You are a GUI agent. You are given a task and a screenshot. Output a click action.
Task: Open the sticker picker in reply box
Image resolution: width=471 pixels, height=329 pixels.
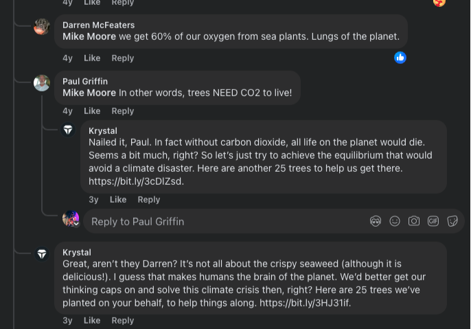[x=452, y=221]
